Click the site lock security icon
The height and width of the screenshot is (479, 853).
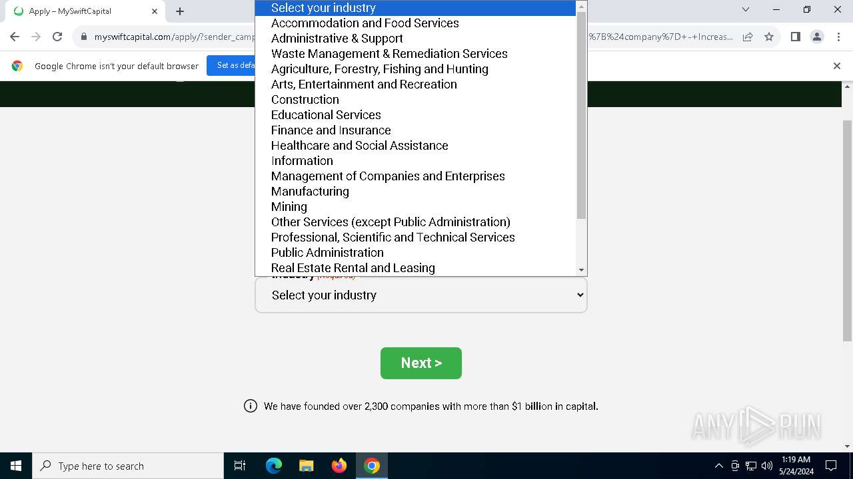tap(84, 37)
